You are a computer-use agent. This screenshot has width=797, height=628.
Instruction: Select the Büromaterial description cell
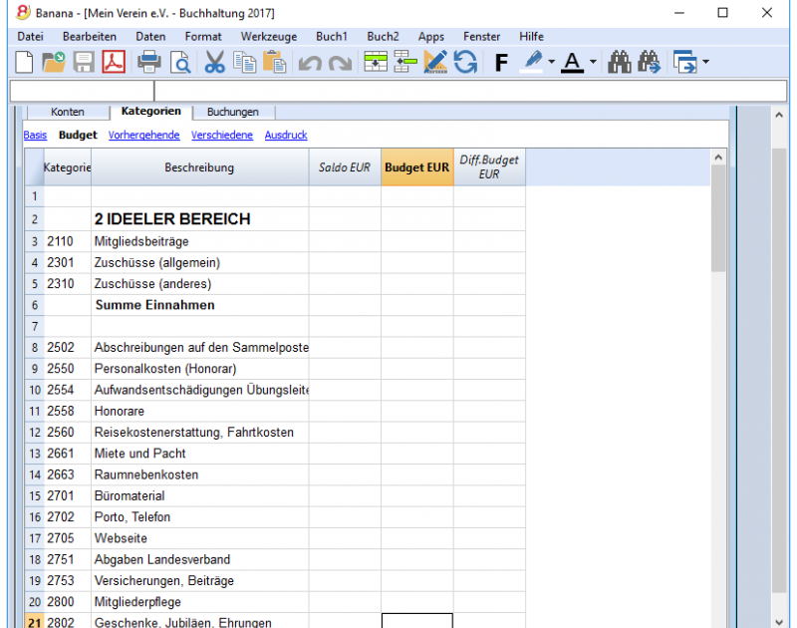pos(200,495)
